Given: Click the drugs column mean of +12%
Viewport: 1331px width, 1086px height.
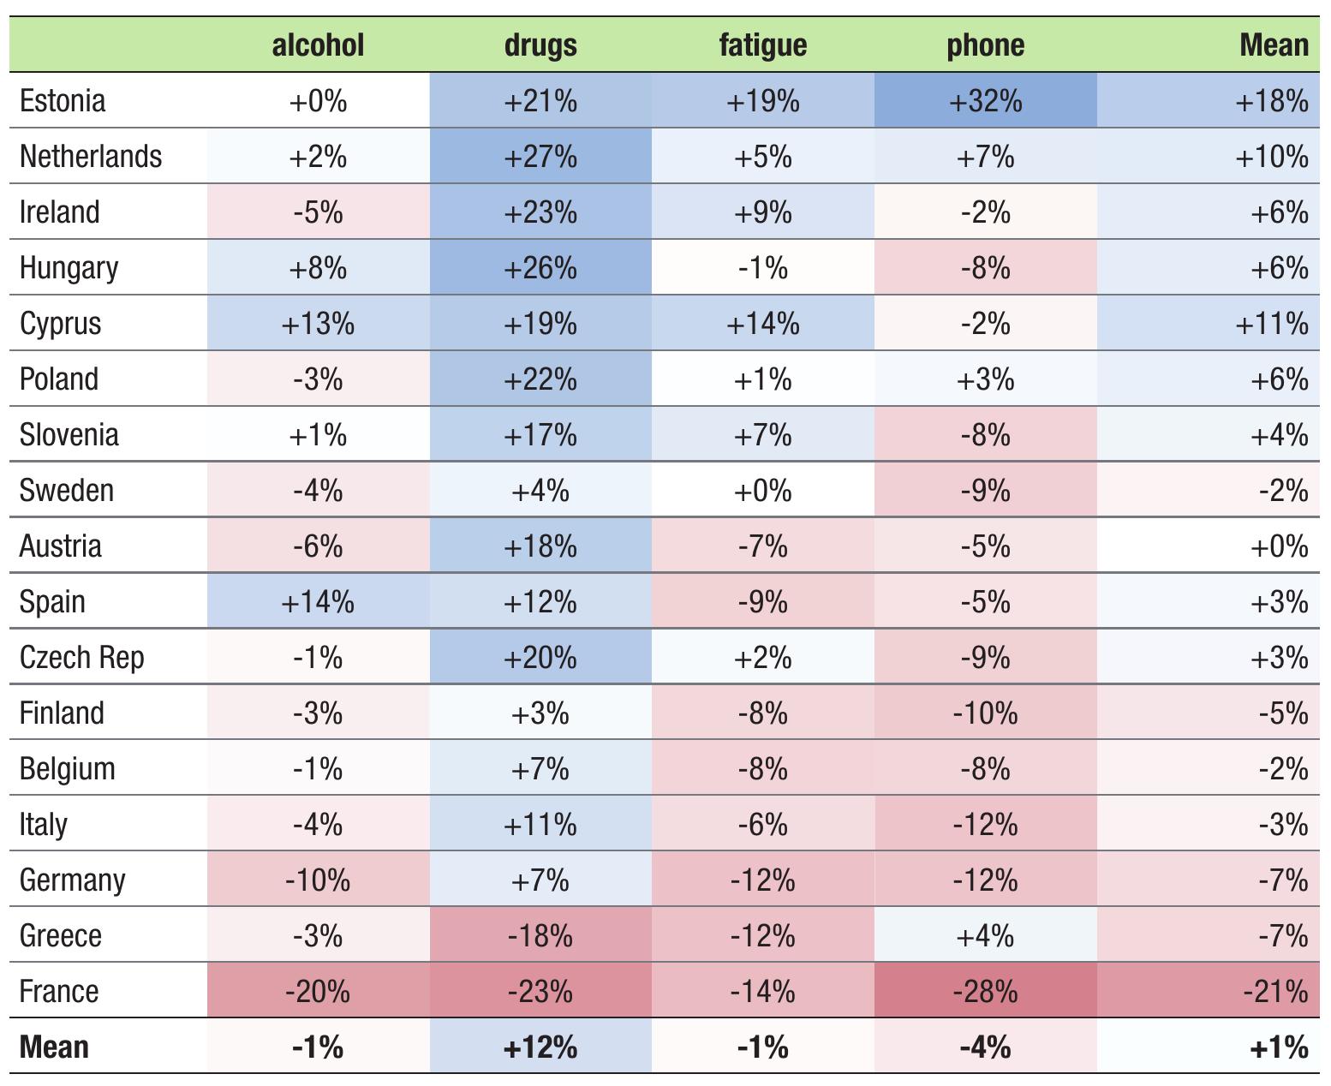Looking at the screenshot, I should point(540,1047).
